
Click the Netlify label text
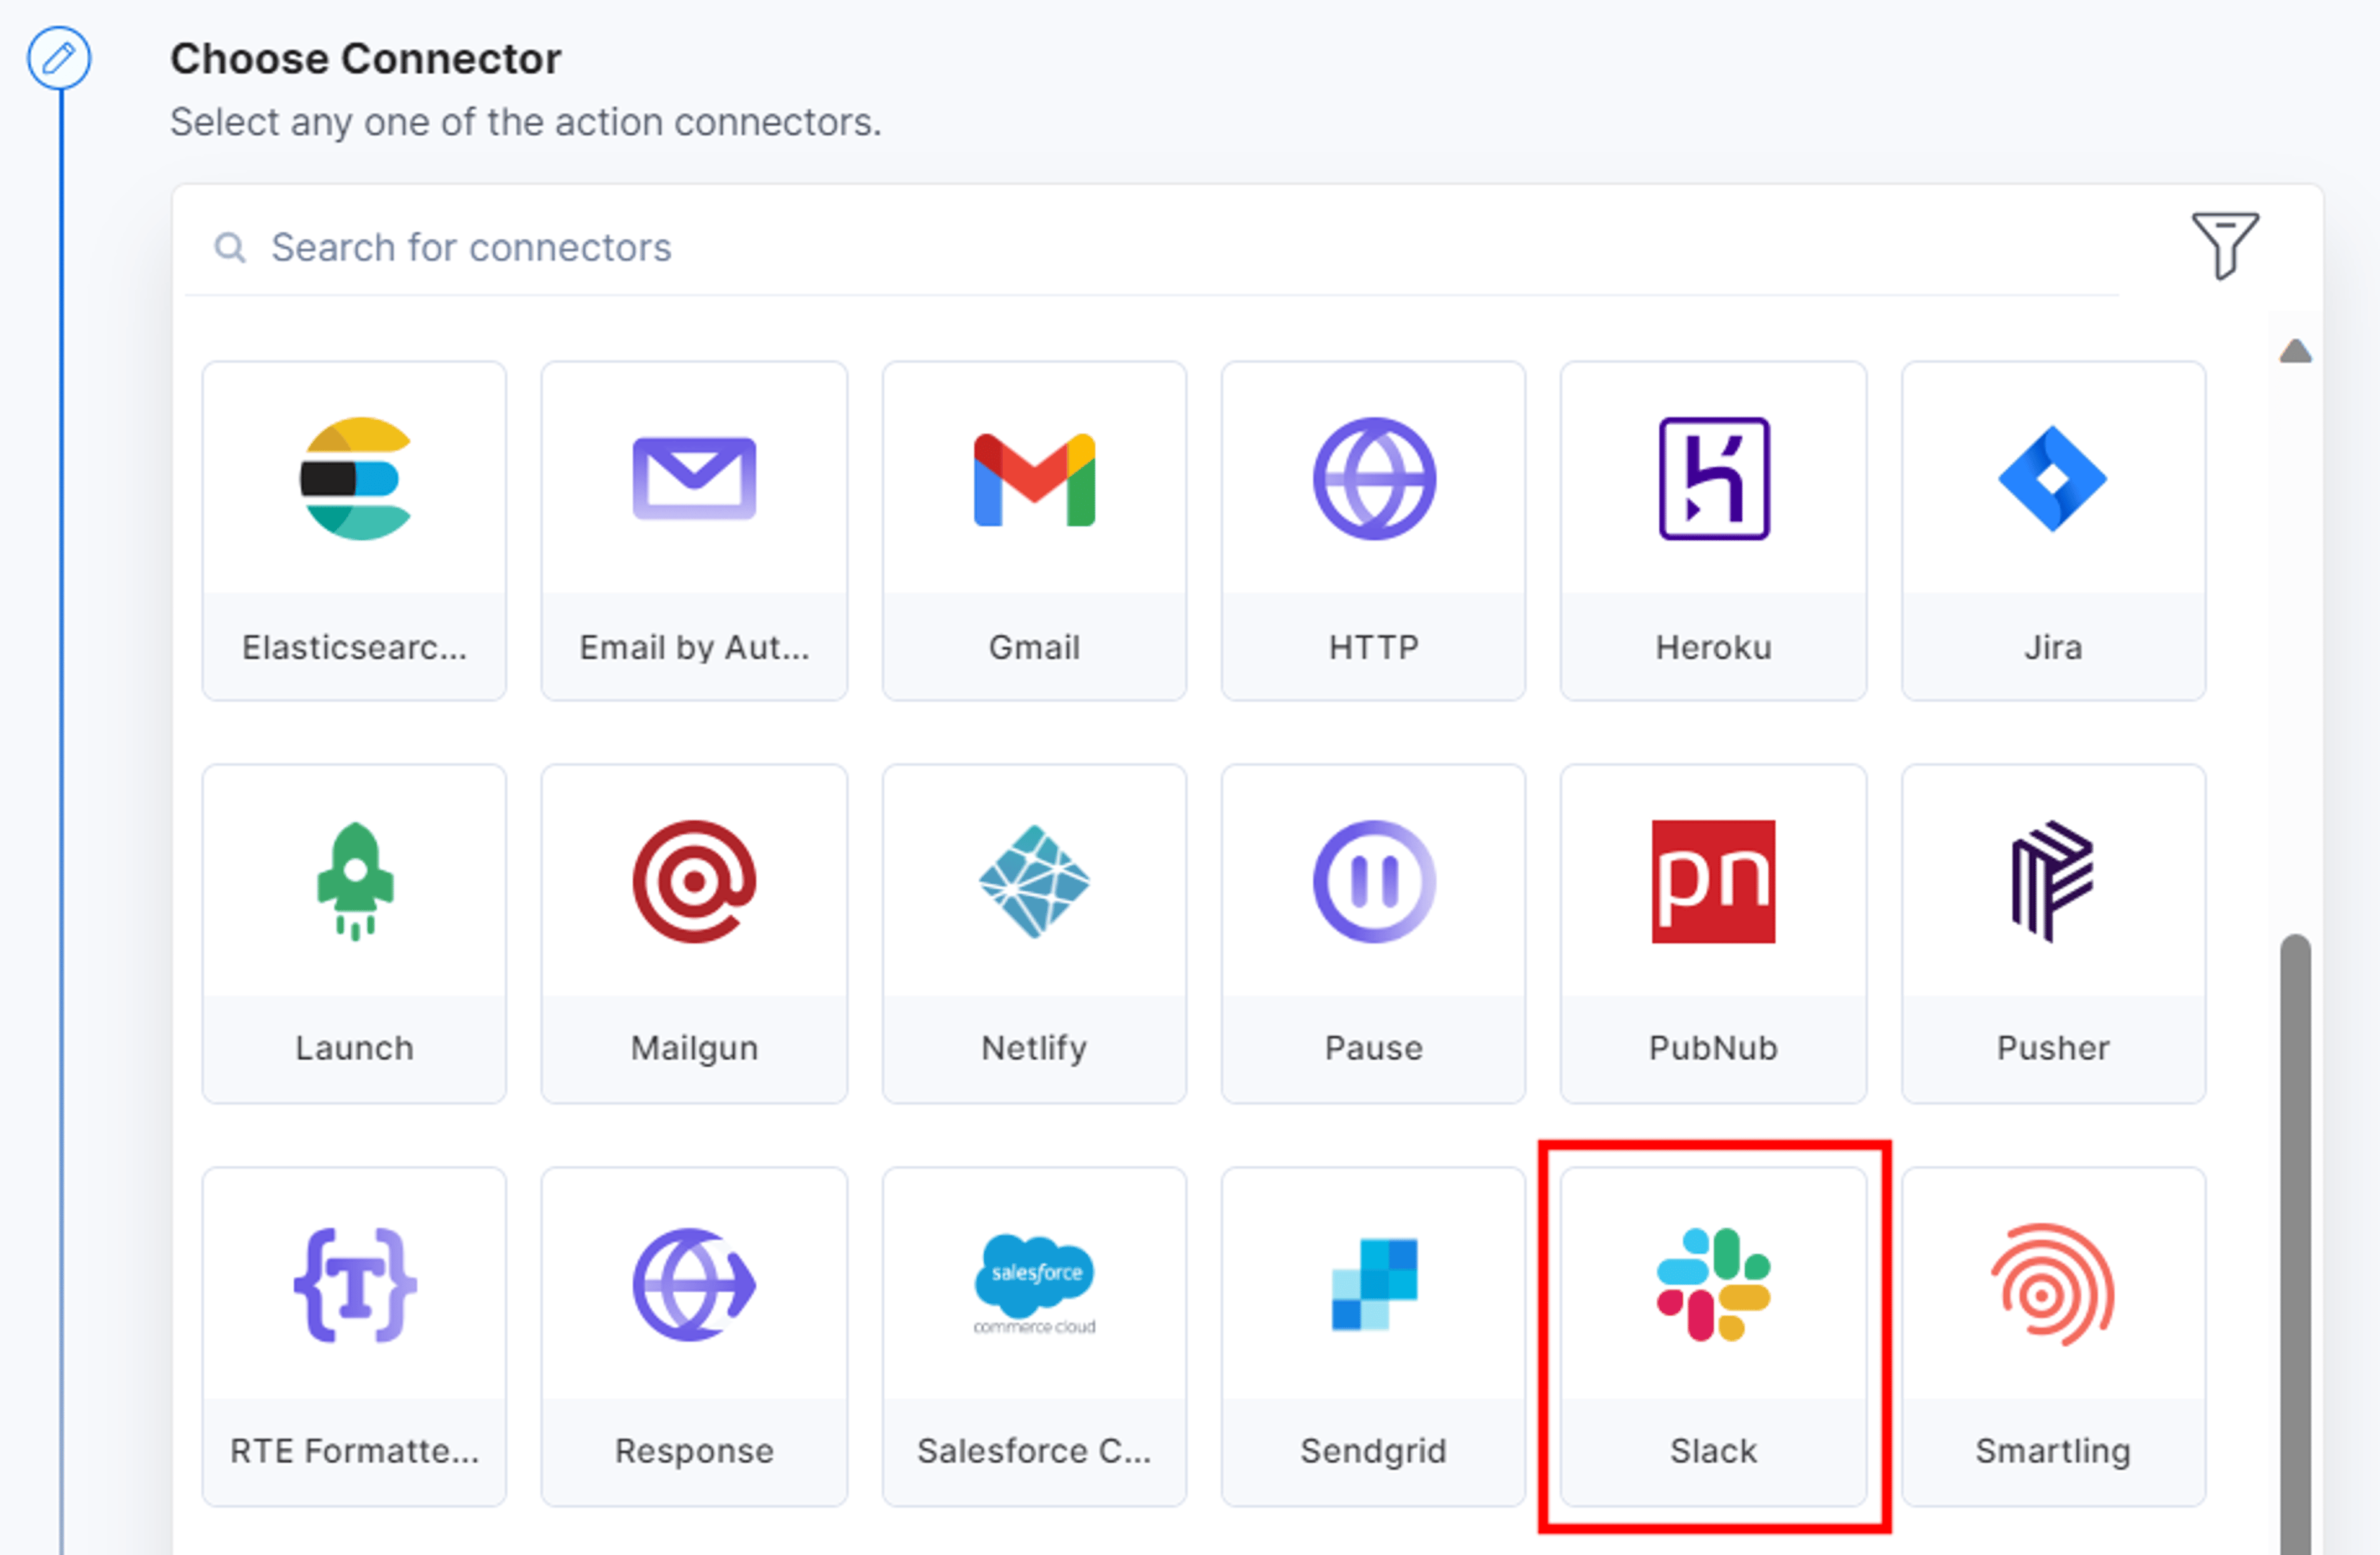click(x=1034, y=1047)
